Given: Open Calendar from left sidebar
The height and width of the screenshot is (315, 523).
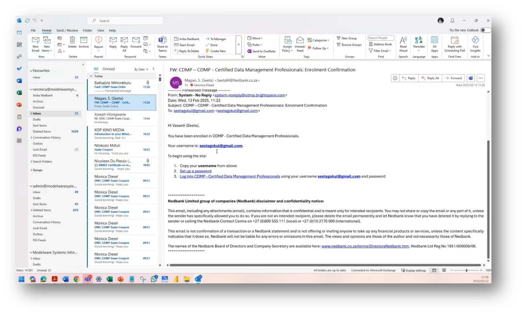Looking at the screenshot, I should click(19, 45).
